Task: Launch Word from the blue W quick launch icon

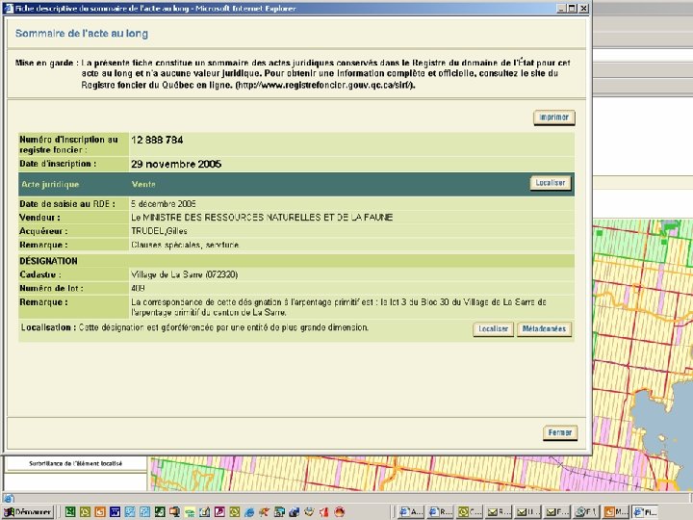Action: (115, 512)
